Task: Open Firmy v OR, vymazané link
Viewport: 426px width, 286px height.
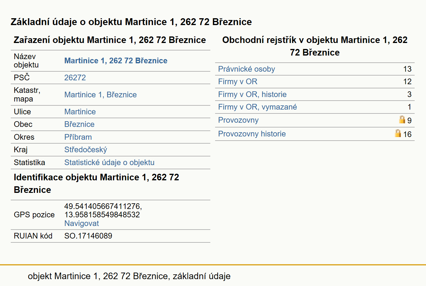Action: (x=258, y=107)
